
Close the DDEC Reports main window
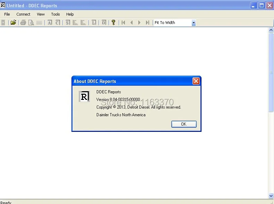270,6
